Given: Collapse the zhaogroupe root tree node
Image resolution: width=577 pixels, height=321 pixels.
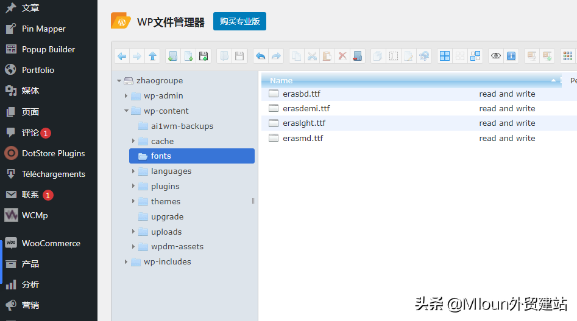Looking at the screenshot, I should click(119, 80).
